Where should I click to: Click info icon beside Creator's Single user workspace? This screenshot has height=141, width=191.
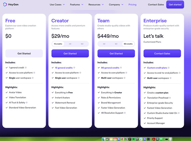click(x=79, y=78)
